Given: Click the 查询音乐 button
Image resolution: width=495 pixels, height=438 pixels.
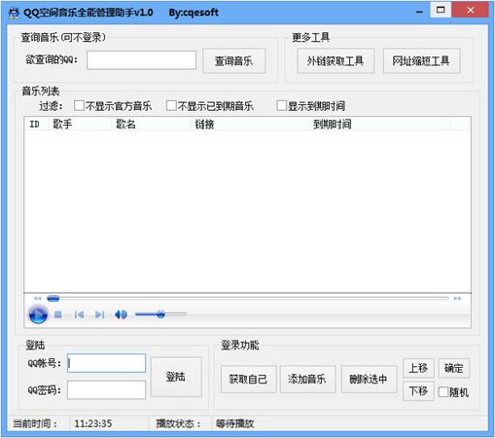Looking at the screenshot, I should point(233,60).
